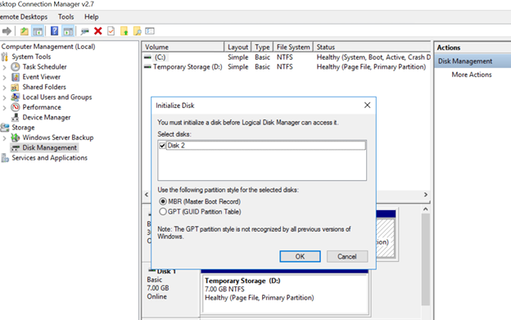Click the 'Temporary Storage (D:)' volume name
Viewport: 511px width, 320px height.
188,67
